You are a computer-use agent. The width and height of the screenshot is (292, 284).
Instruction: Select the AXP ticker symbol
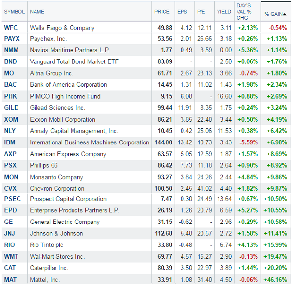tap(10, 154)
